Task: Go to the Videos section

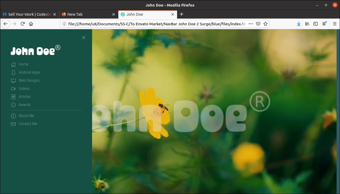Action: tap(24, 89)
